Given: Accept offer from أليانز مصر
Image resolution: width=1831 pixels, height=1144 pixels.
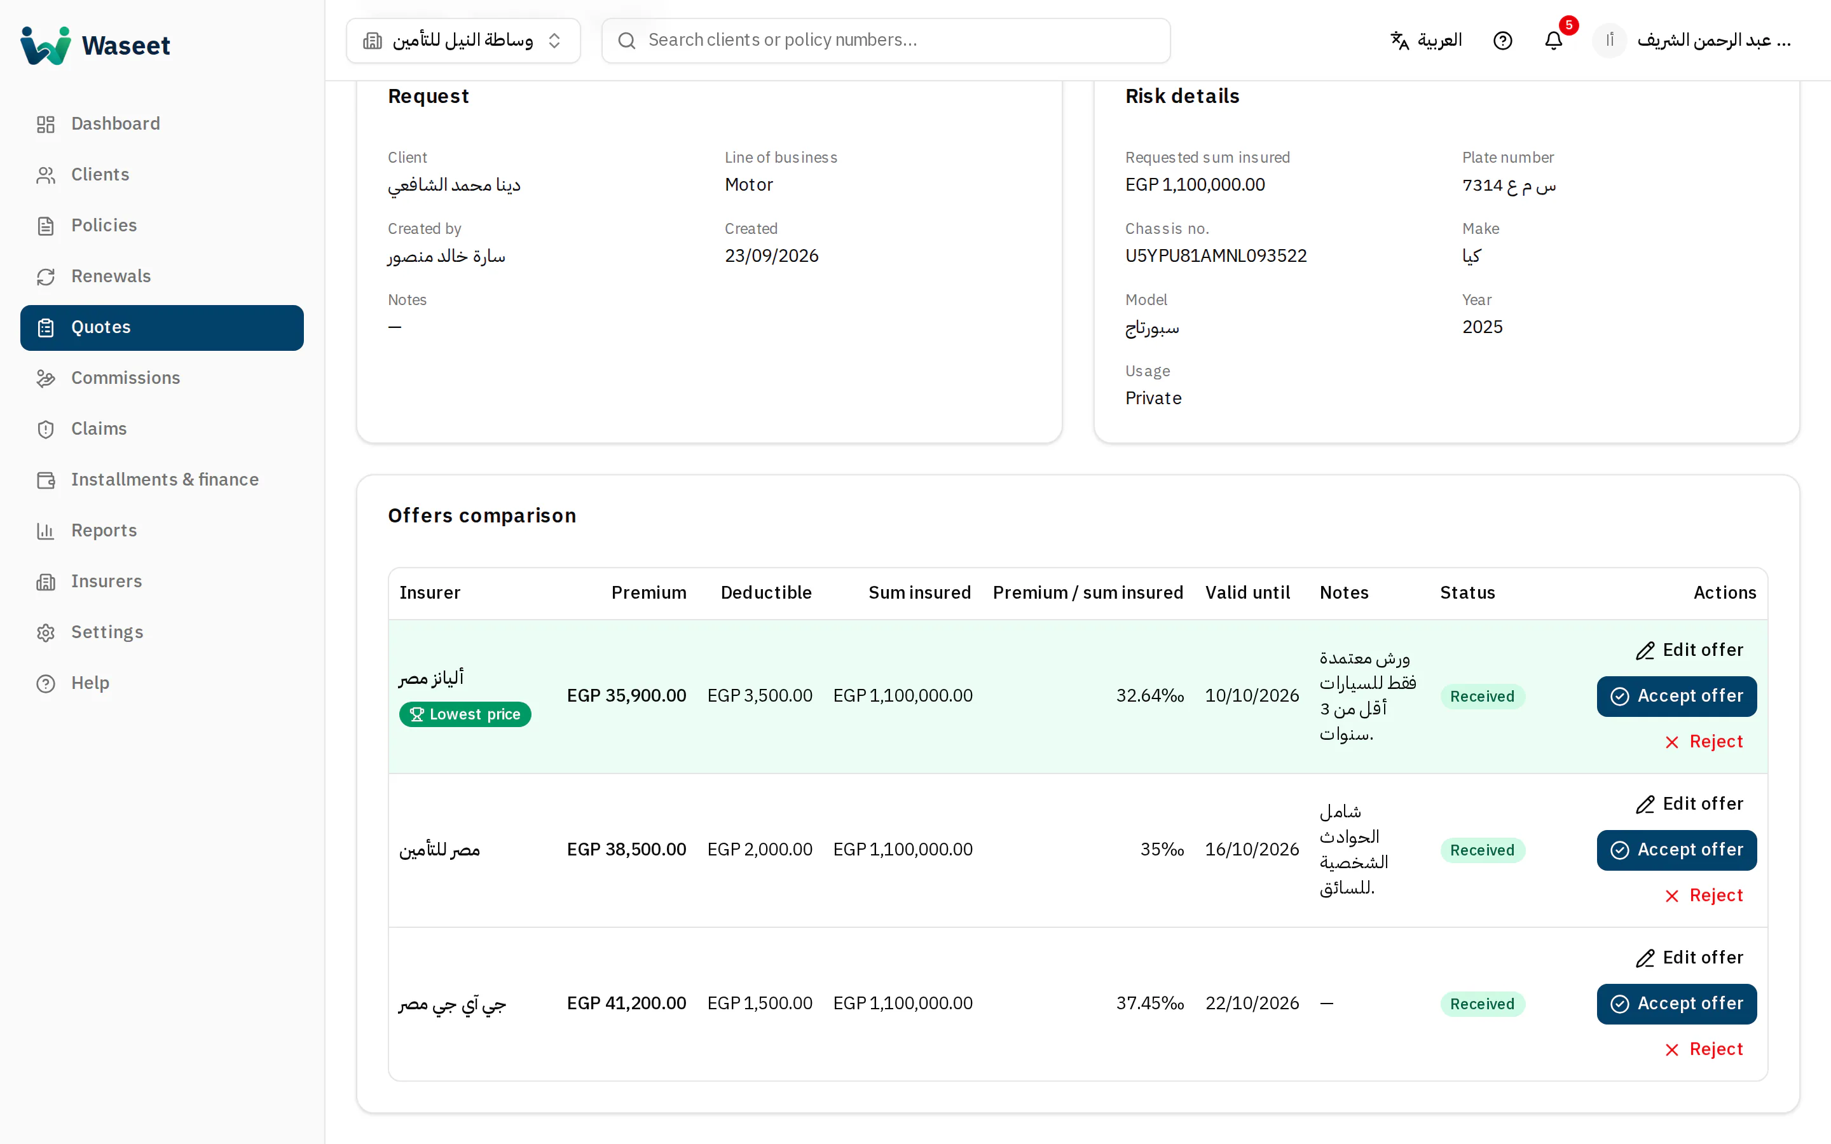Looking at the screenshot, I should coord(1677,696).
